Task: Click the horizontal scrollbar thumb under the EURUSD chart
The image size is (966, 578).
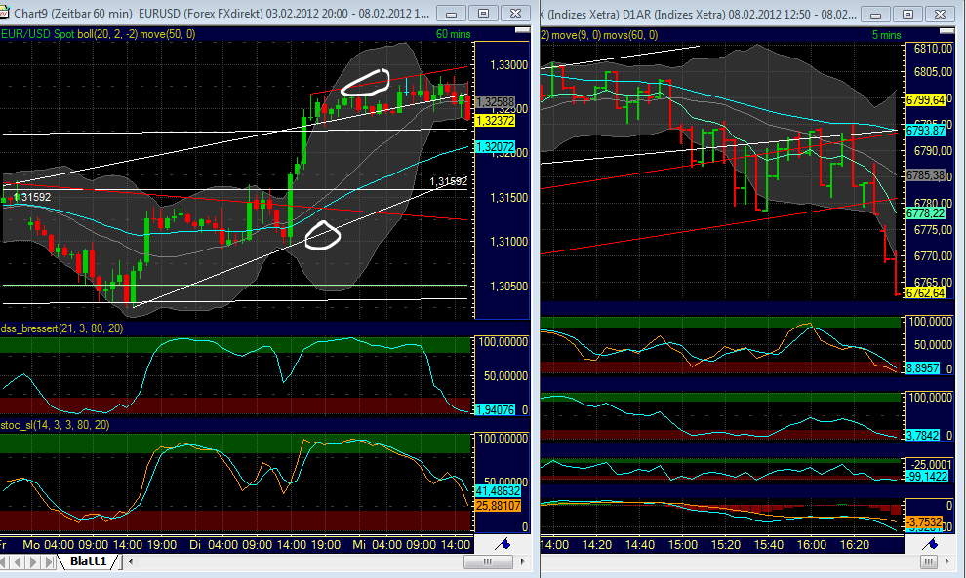Action: [488, 560]
